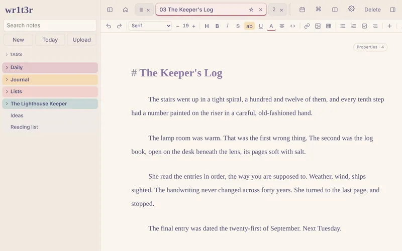This screenshot has width=402, height=251.
Task: Create a bulleted list
Action: tap(343, 26)
